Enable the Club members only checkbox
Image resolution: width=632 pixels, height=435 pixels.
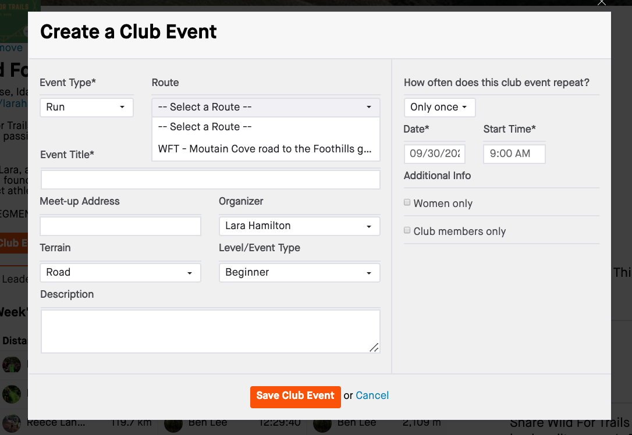[x=407, y=230]
